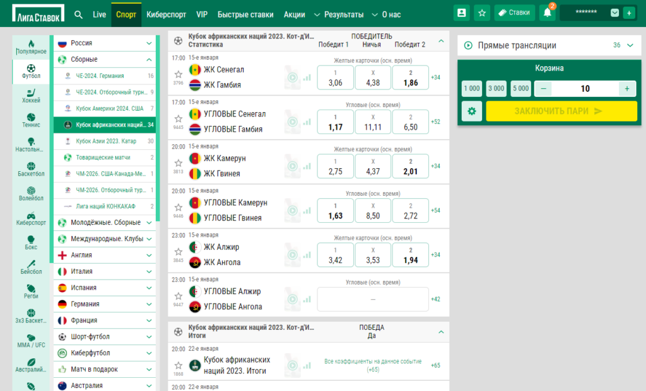The width and height of the screenshot is (646, 391).
Task: Click the stake amount field showing 10
Action: point(585,88)
